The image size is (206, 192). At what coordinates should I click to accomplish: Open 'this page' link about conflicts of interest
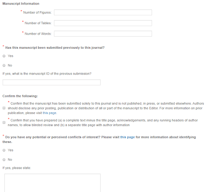pos(128,137)
